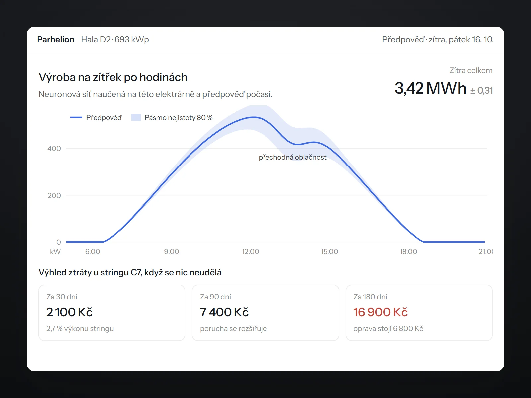Click the 'Pásmo nejistoty 80 %' legend label

[179, 118]
